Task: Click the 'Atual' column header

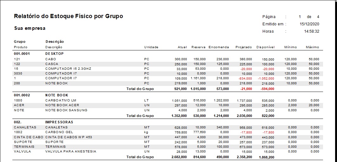Action: pyautogui.click(x=182, y=47)
